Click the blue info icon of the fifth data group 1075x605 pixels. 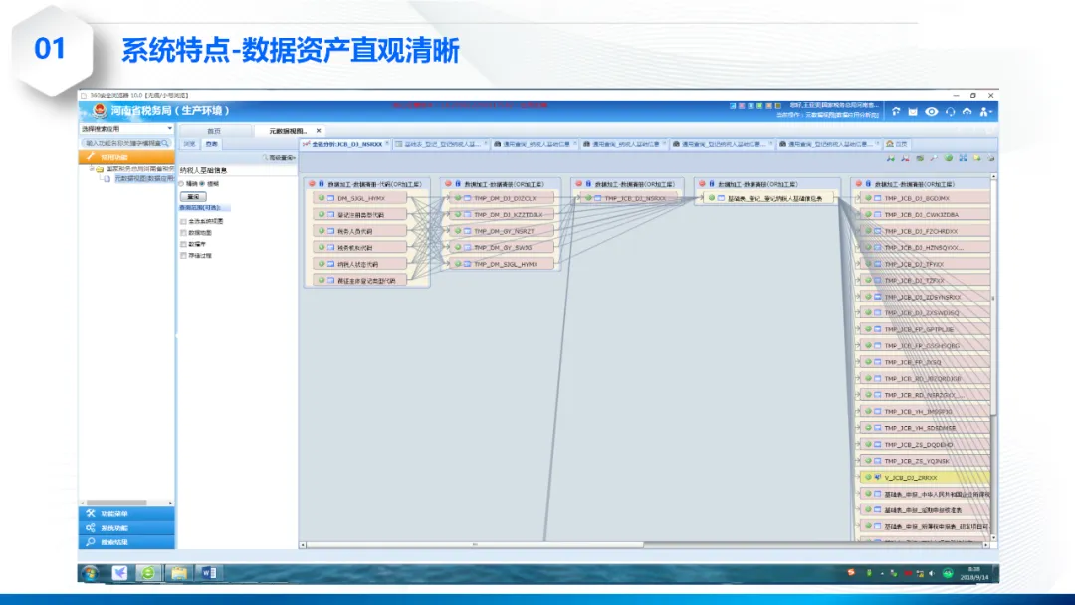coord(868,184)
